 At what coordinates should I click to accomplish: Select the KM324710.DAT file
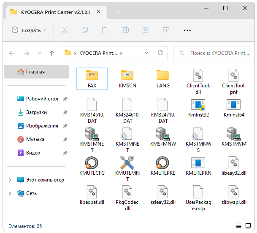pos(163,111)
